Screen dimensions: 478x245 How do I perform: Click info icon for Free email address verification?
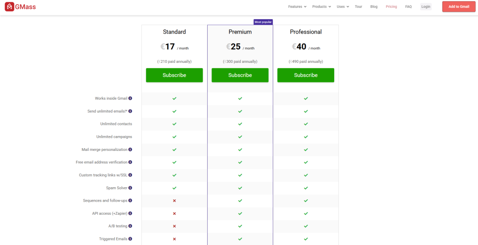click(130, 162)
